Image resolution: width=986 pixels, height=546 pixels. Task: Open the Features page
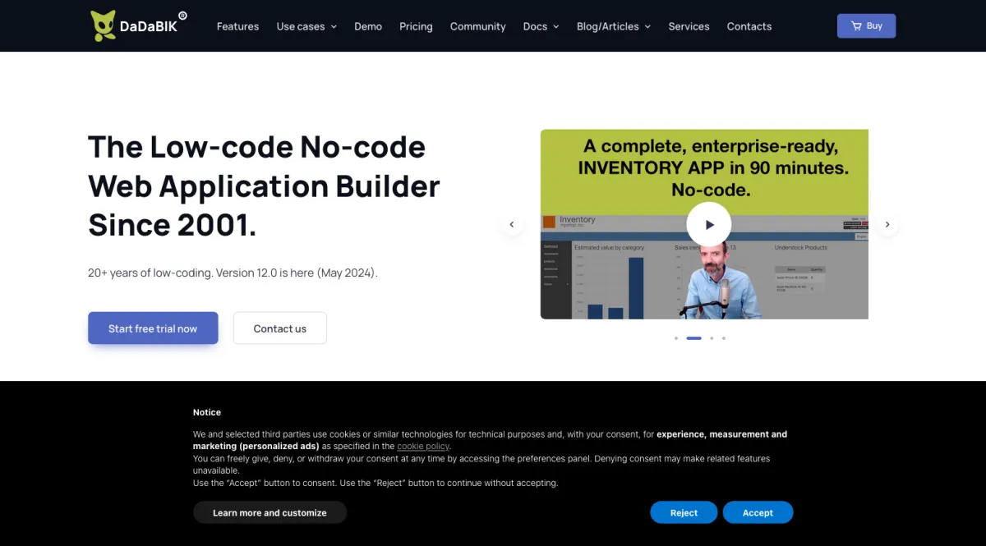(237, 26)
